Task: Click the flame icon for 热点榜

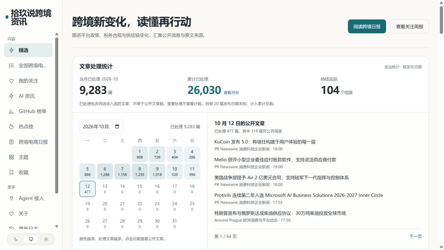Action: 11,127
